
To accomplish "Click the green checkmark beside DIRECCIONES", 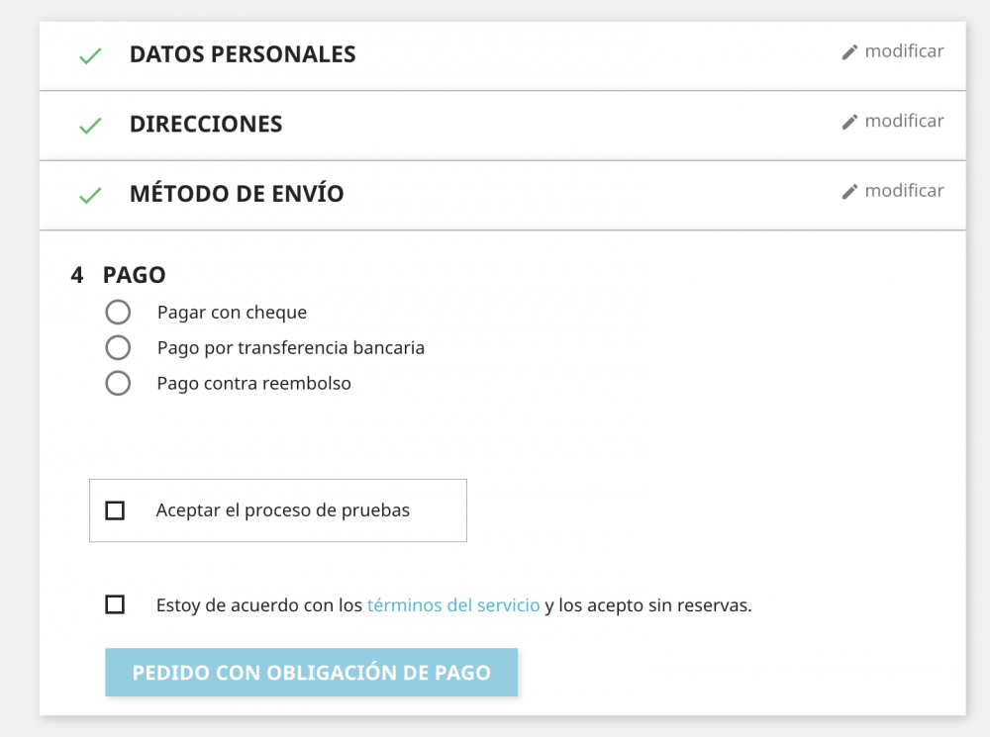I will click(x=89, y=126).
